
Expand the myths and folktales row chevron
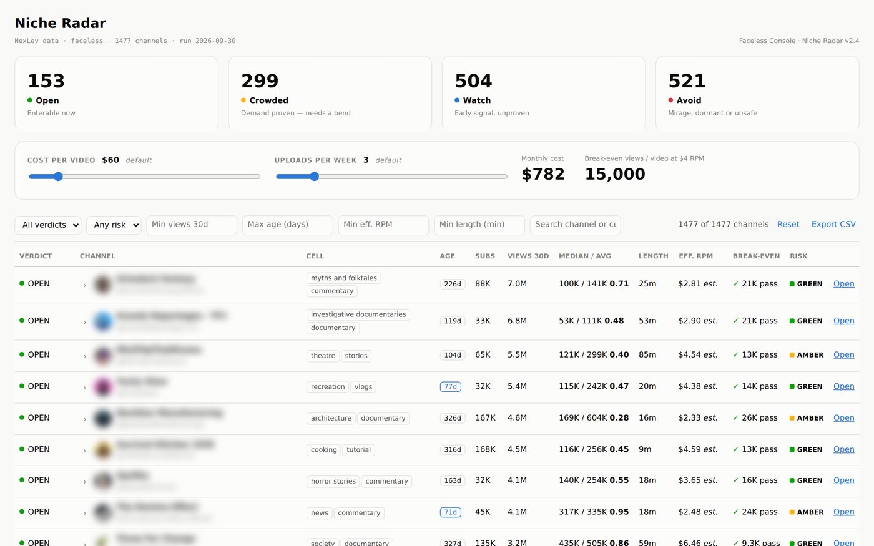point(85,285)
